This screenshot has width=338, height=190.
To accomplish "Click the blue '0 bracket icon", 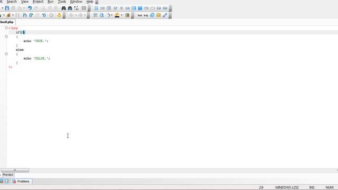I will [x=44, y=15].
